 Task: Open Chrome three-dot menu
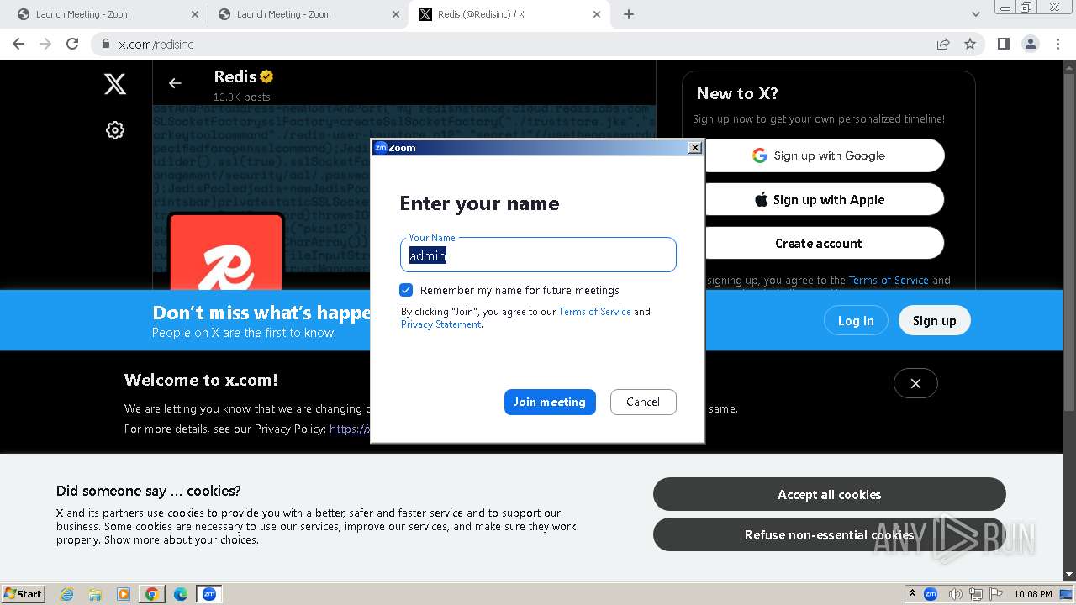(1058, 44)
